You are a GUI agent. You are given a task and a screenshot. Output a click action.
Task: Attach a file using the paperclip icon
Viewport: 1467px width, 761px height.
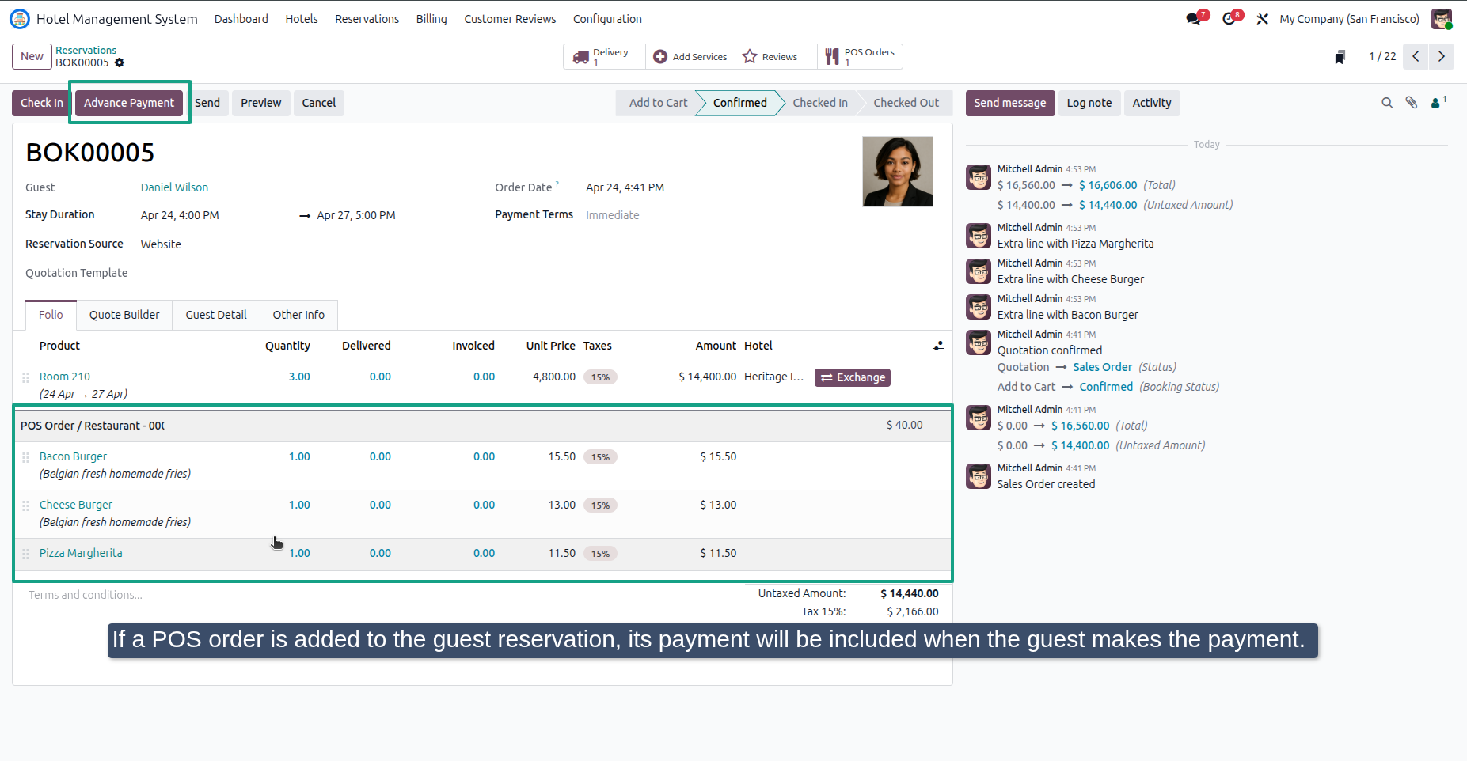(x=1412, y=103)
